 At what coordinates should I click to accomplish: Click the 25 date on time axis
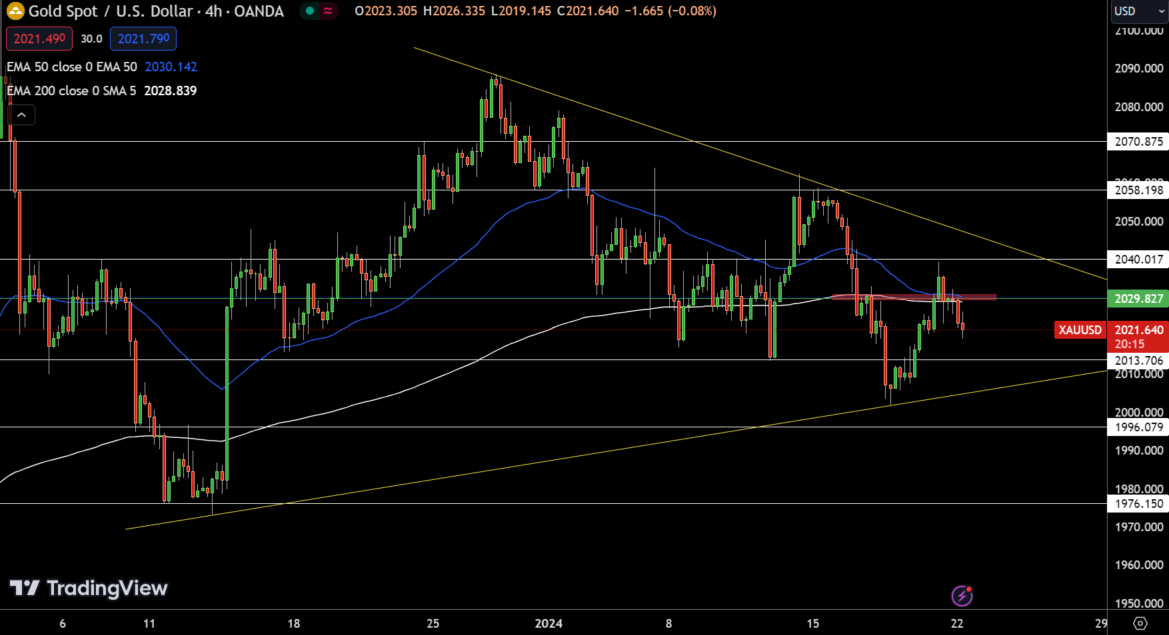pos(433,624)
